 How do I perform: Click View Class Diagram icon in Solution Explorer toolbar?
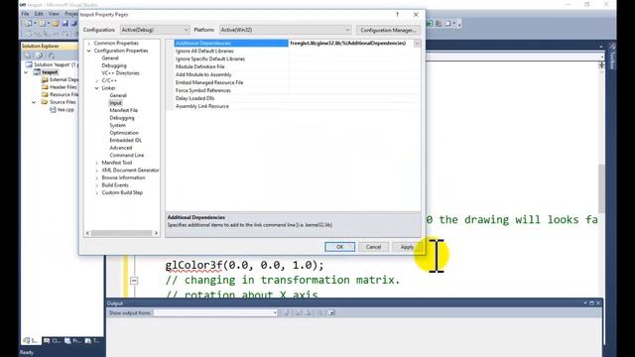tap(51, 56)
